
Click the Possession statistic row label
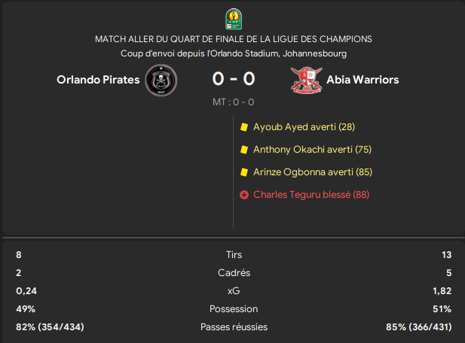(x=234, y=309)
